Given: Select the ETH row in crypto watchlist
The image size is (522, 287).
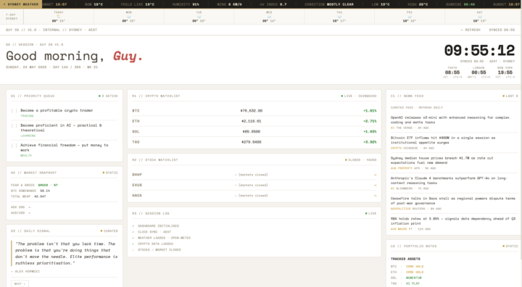Looking at the screenshot, I should tap(254, 121).
